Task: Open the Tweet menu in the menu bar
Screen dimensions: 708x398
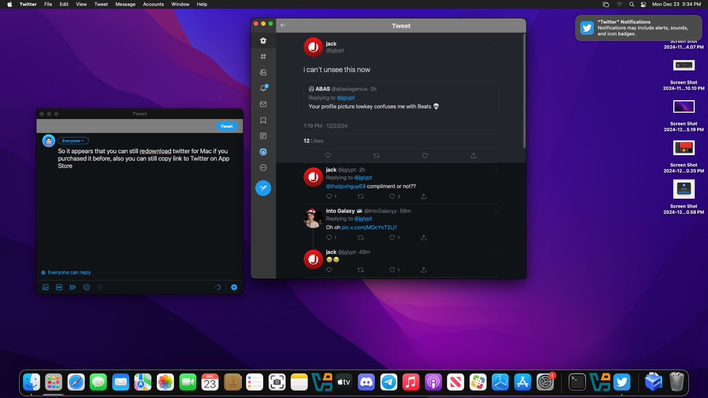Action: tap(101, 4)
